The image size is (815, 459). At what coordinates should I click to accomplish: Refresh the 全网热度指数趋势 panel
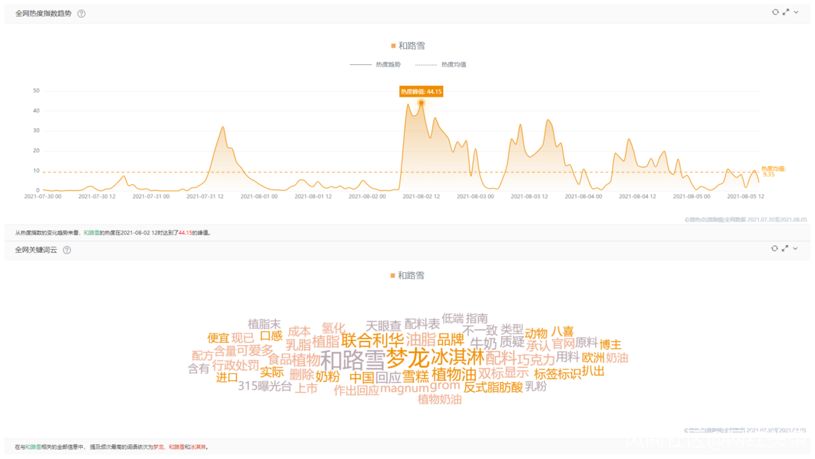pos(775,12)
